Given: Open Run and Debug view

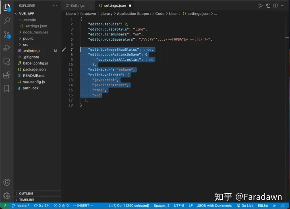Looking at the screenshot, I should pos(7,48).
